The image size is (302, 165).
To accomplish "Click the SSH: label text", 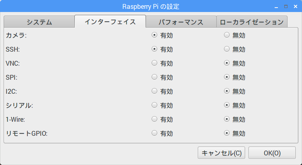I will pos(13,49).
